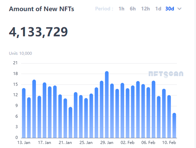Click the NFTScan watermark logo
This screenshot has height=148, width=196.
pos(166,74)
